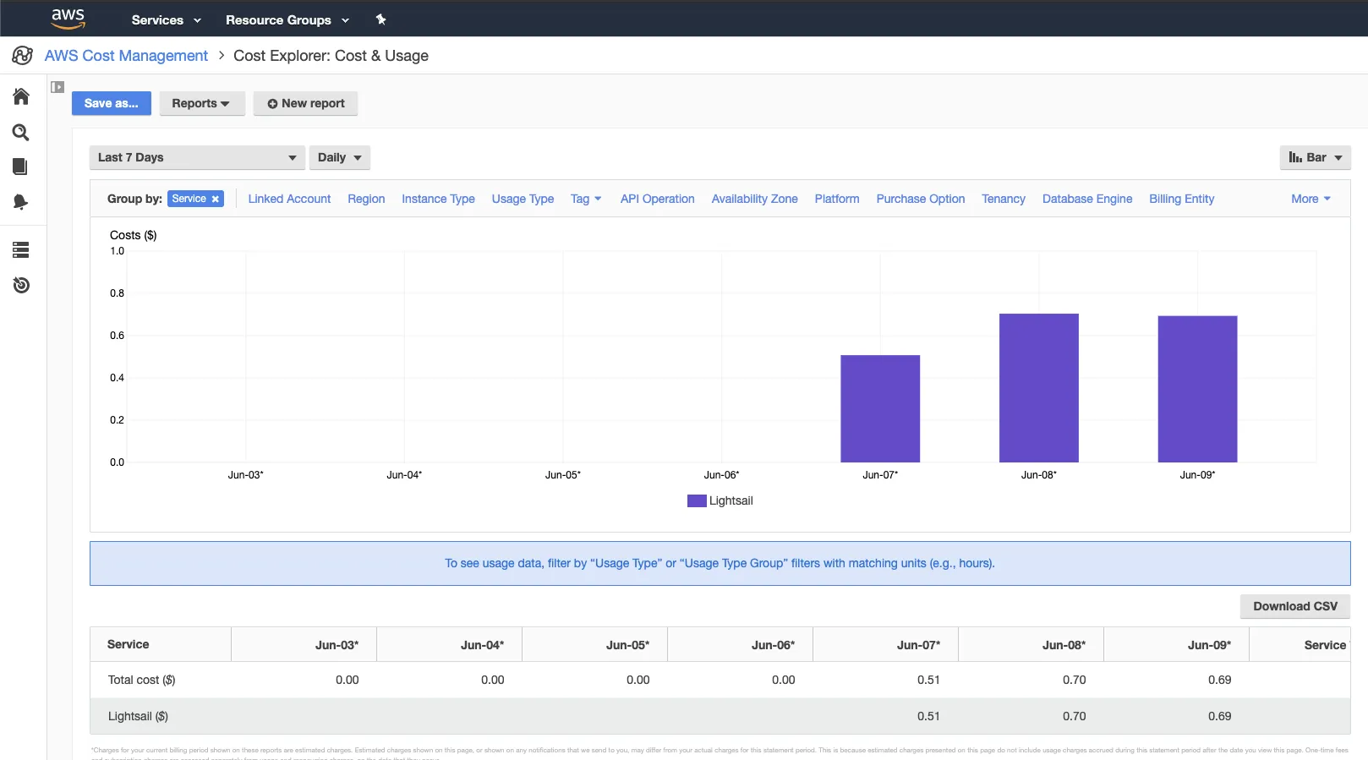Open the Home icon in the sidebar
Viewport: 1368px width, 760px height.
(21, 96)
